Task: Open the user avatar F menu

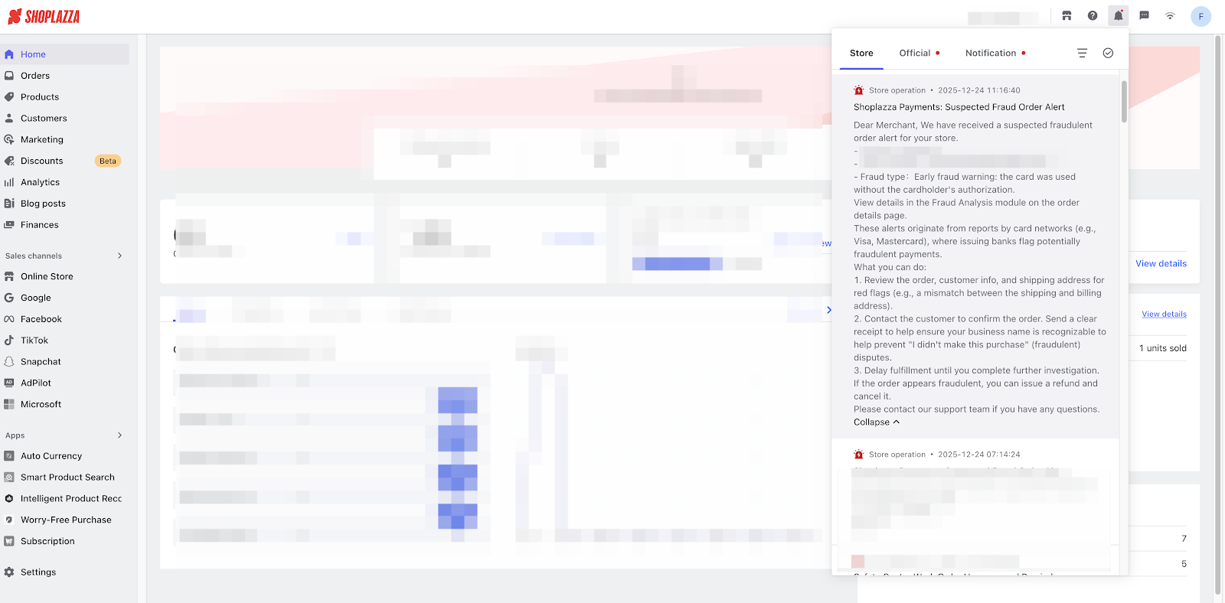Action: 1200,16
